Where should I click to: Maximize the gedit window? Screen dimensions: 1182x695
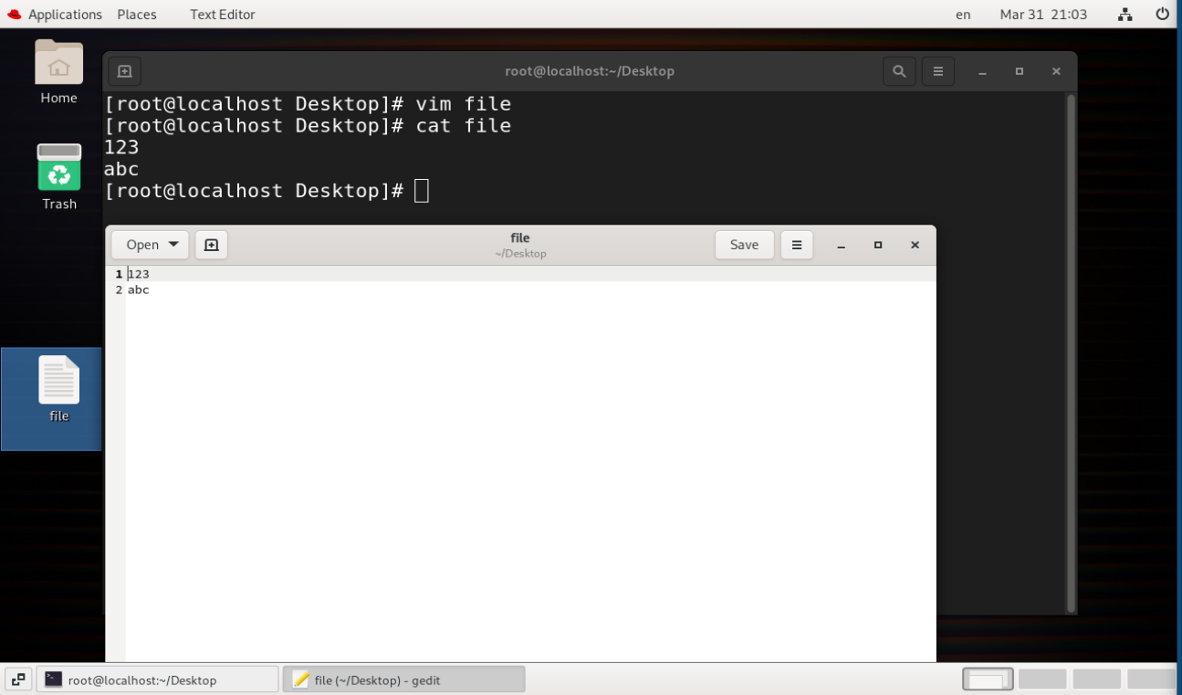coord(878,245)
